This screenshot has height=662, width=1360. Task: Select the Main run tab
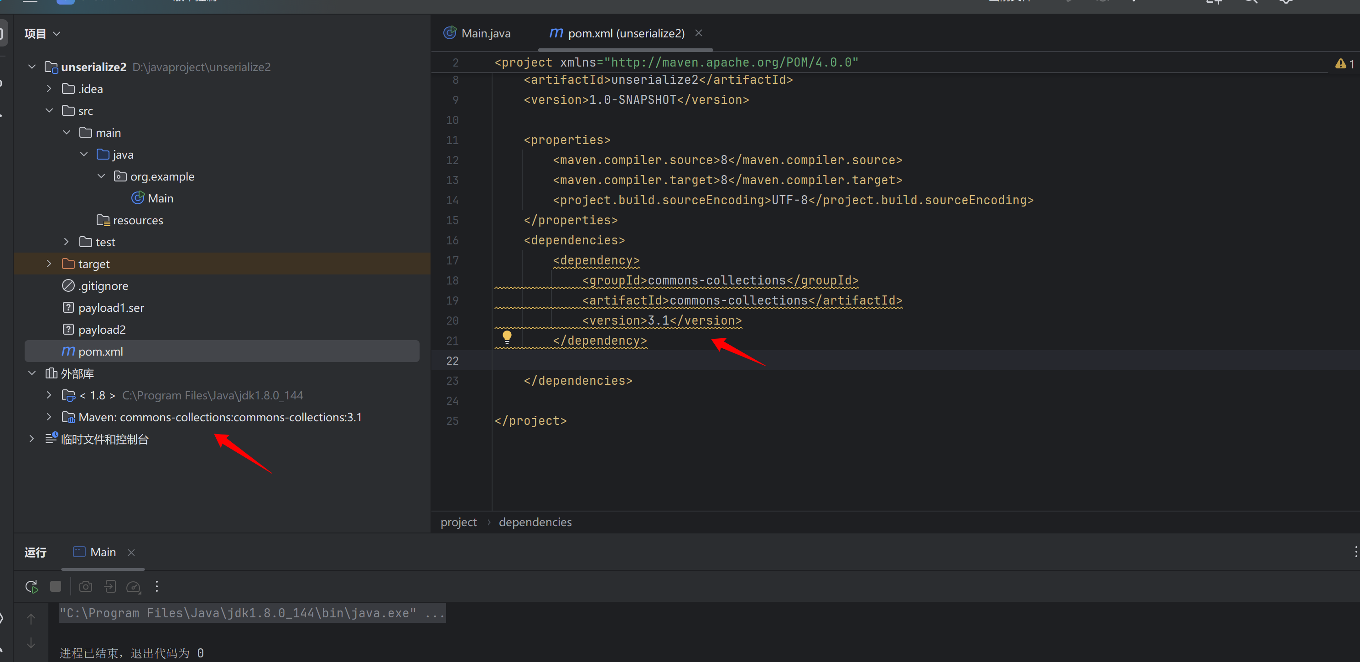click(x=103, y=552)
